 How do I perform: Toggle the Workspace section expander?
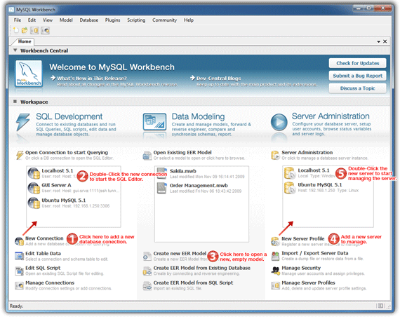15,102
